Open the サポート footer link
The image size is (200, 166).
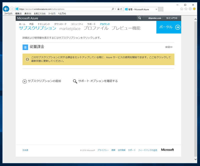(132, 150)
